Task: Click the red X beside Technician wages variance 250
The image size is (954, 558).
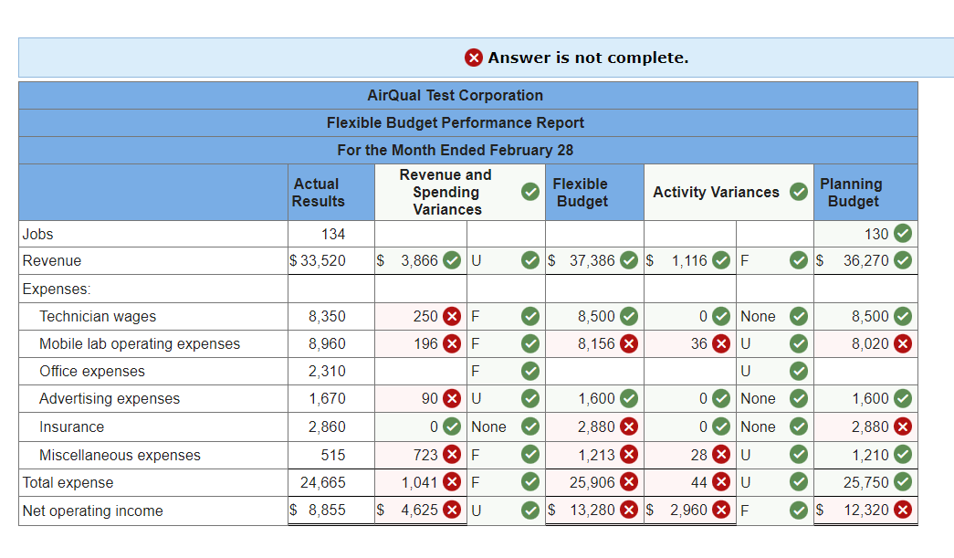Action: pos(452,316)
